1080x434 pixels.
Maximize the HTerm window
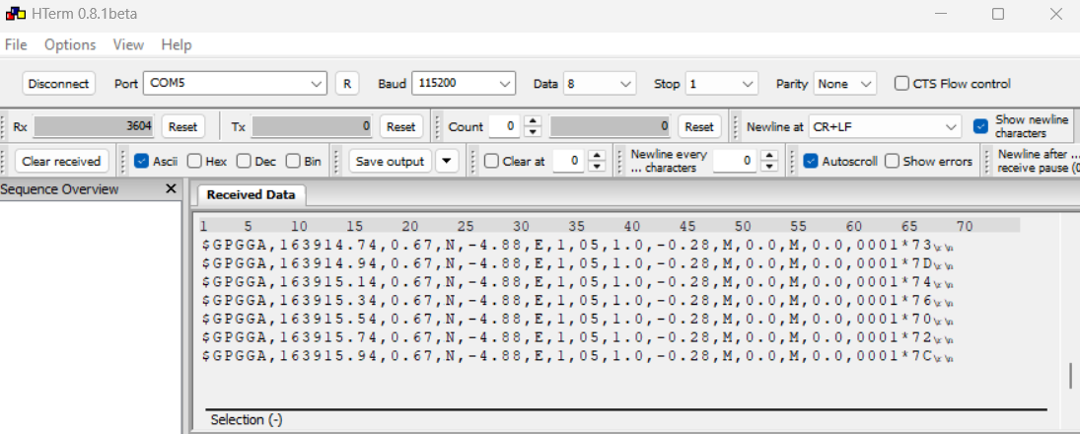(998, 14)
